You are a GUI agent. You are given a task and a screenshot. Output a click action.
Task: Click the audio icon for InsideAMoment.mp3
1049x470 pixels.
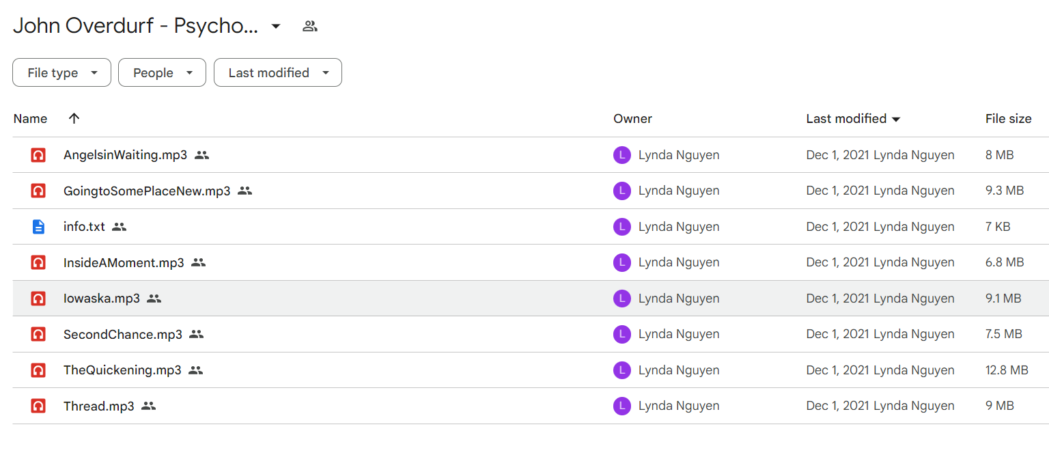38,262
